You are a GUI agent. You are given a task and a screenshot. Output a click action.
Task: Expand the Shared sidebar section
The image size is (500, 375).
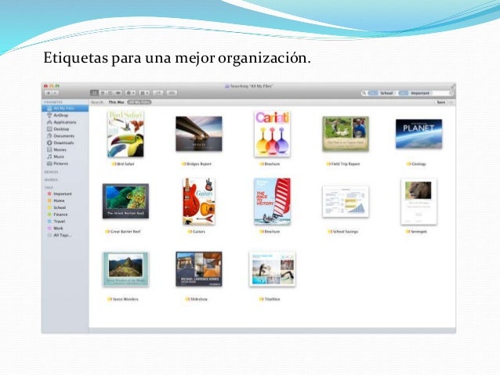click(50, 180)
